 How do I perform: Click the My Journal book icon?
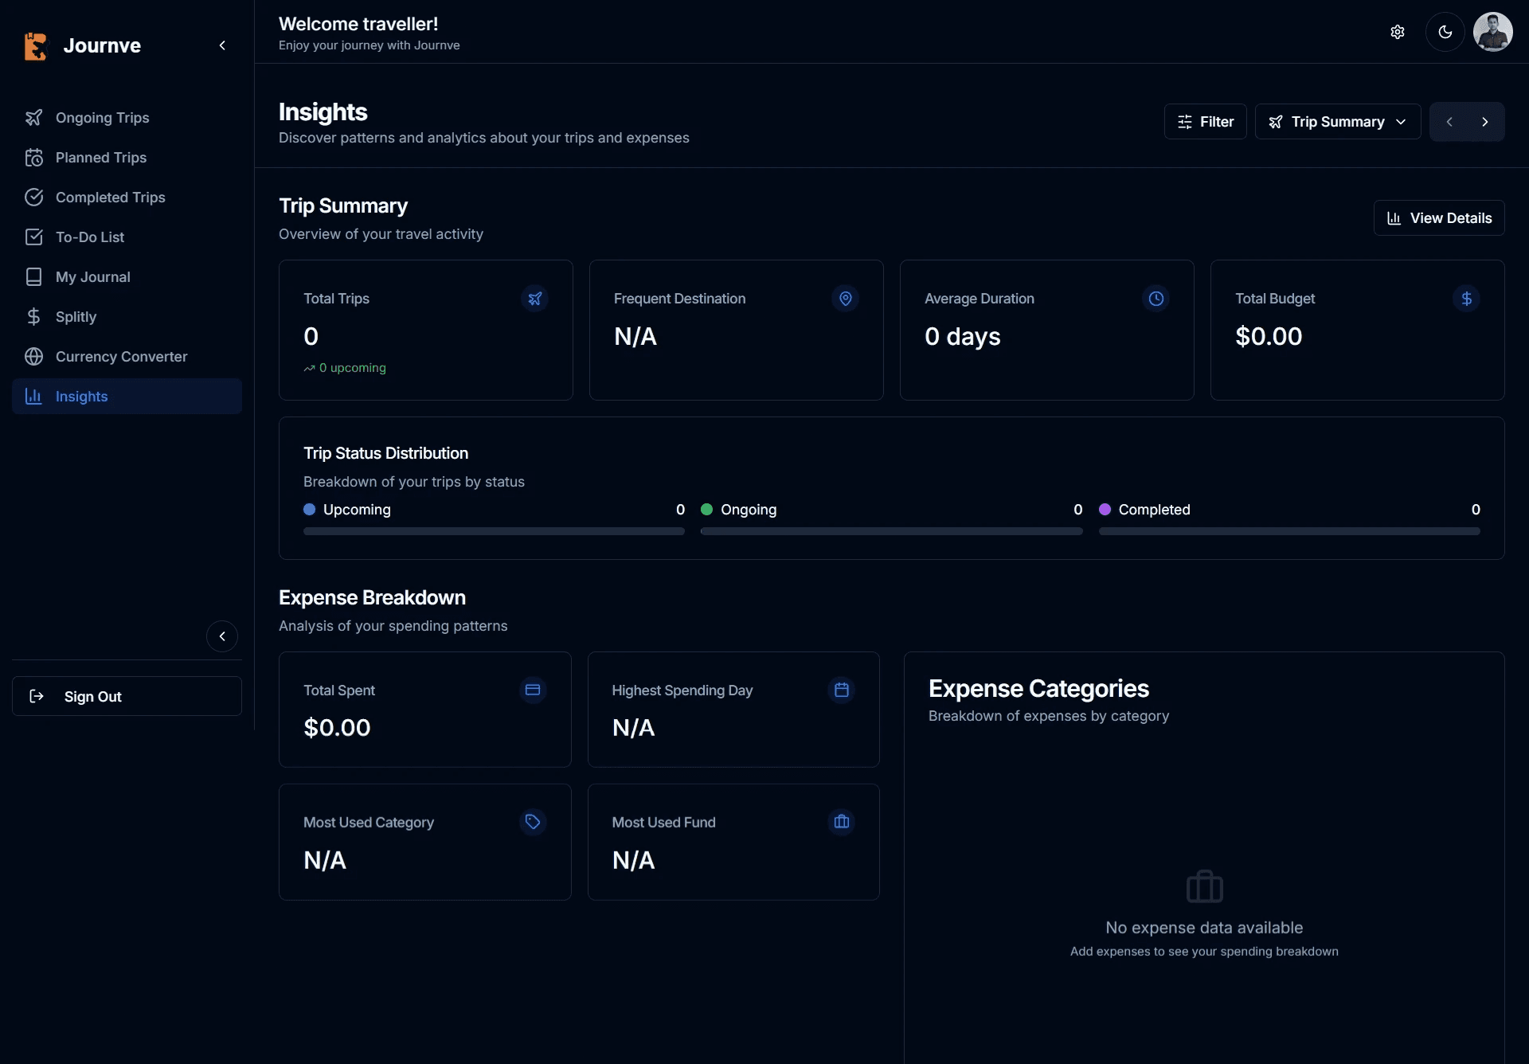33,277
